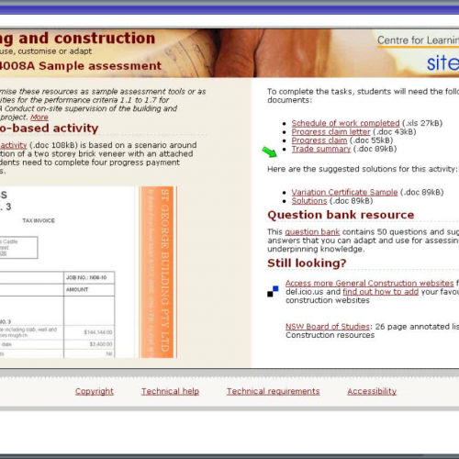This screenshot has width=459, height=459.
Task: Click the More link in the intro text
Action: point(39,118)
